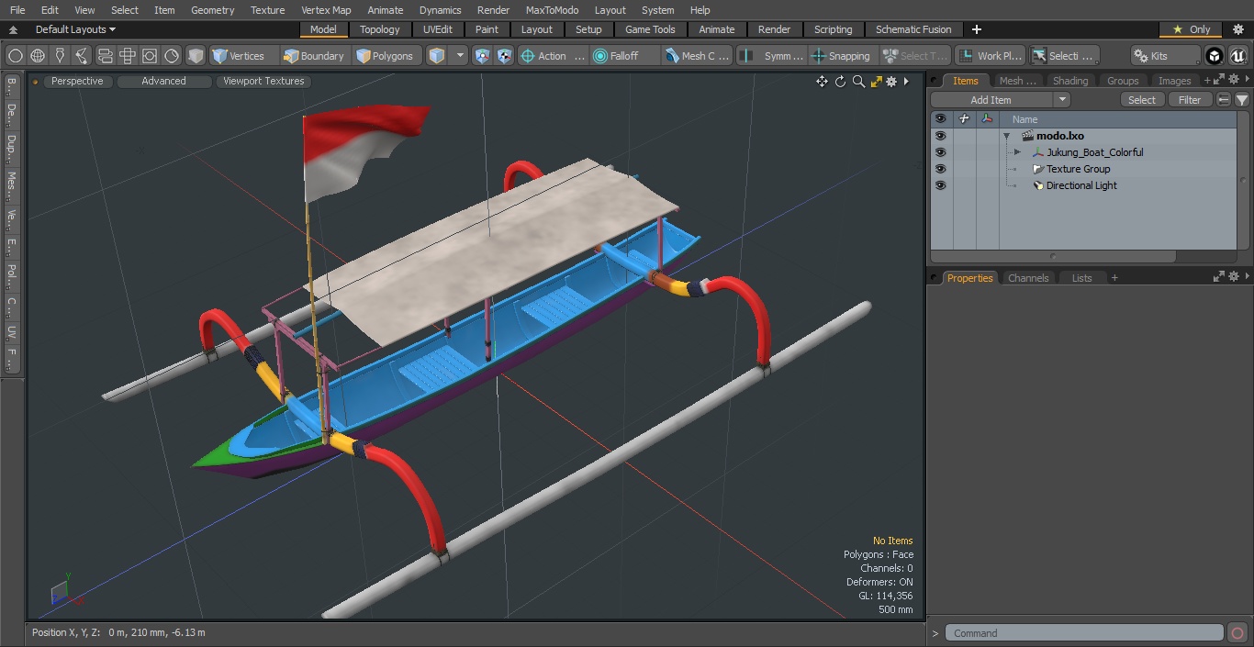1254x647 pixels.
Task: Click the Command input field
Action: click(x=1084, y=633)
